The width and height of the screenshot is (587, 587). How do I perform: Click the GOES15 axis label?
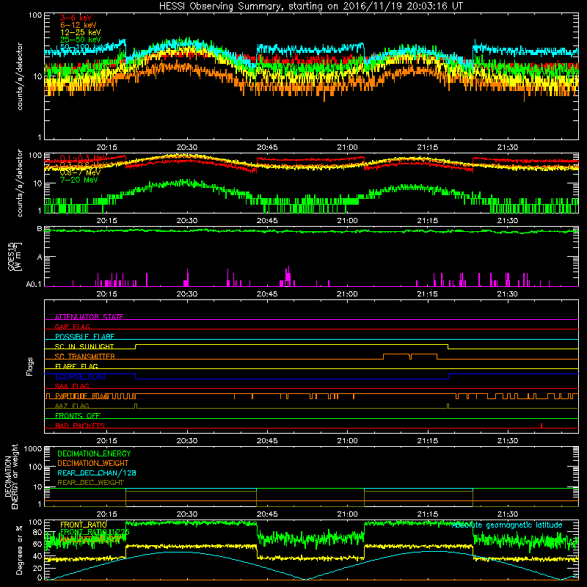point(15,257)
